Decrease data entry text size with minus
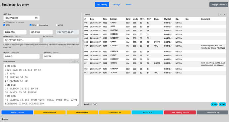229x122 pixels. (73, 61)
